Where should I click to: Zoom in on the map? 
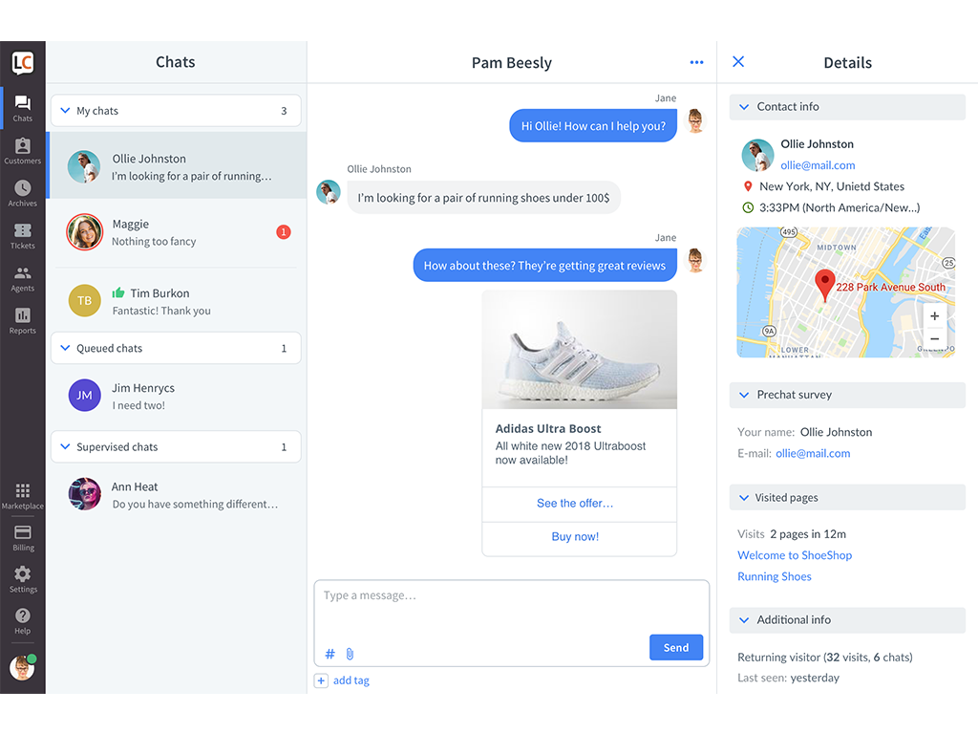pos(934,316)
